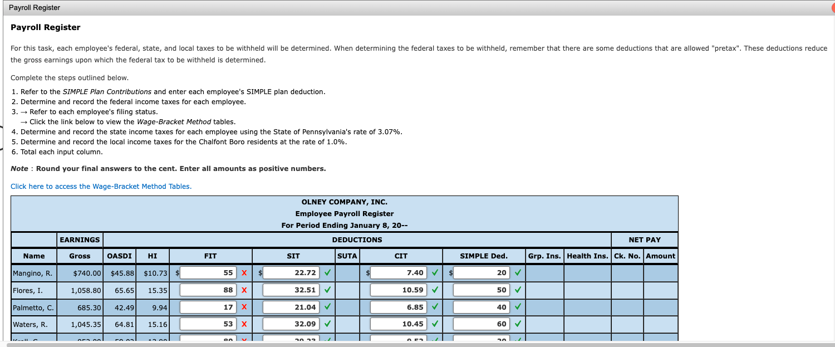Click green check beside Palmetto's CIT value
The height and width of the screenshot is (347, 835).
[x=435, y=307]
